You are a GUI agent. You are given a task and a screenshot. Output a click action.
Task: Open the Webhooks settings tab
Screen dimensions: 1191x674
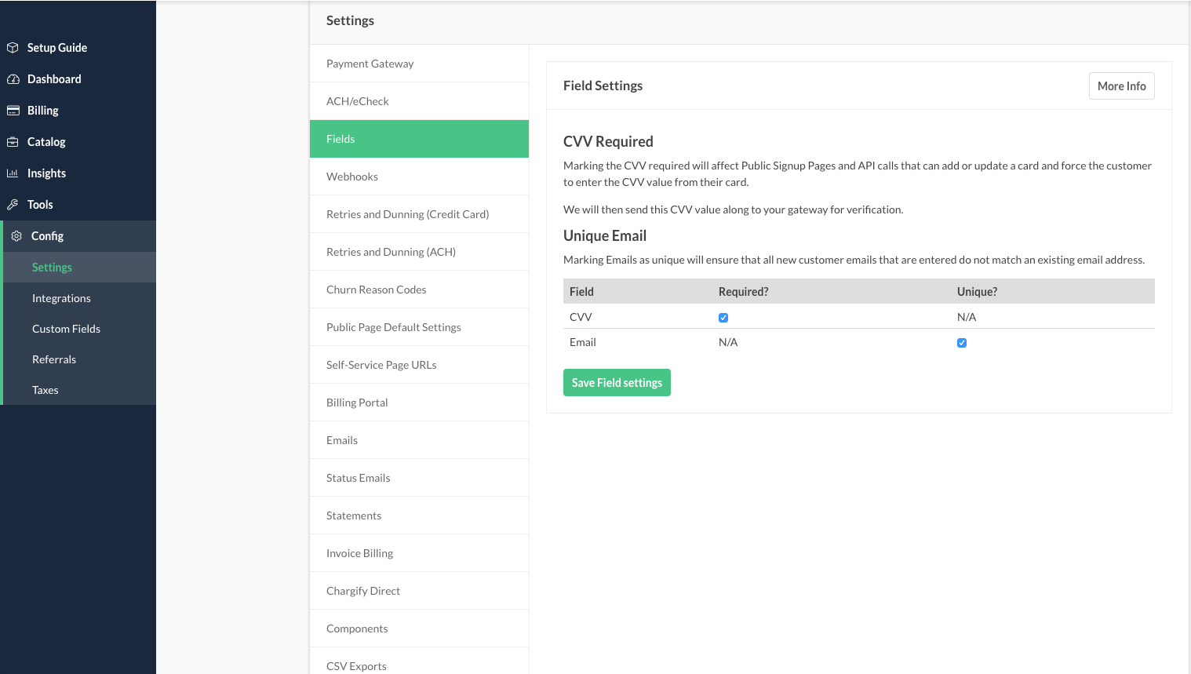tap(352, 177)
